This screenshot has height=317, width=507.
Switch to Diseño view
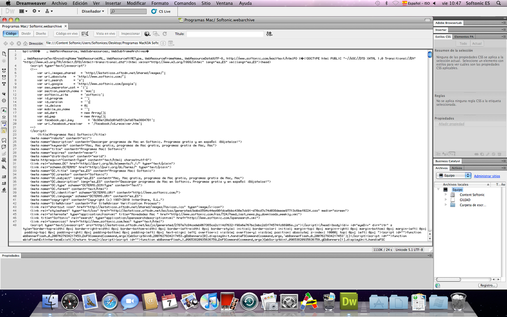[41, 34]
